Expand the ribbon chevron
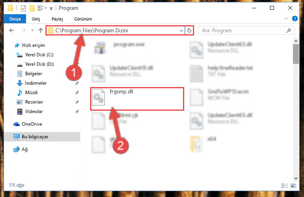Screen dimensions: 304x197 [286, 19]
